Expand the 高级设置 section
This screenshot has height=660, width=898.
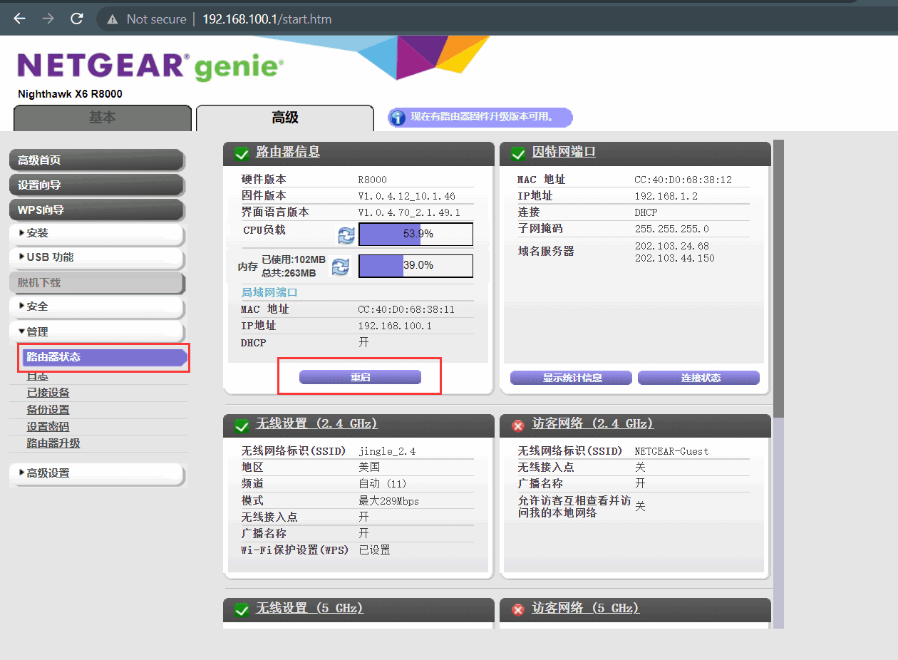[x=97, y=473]
